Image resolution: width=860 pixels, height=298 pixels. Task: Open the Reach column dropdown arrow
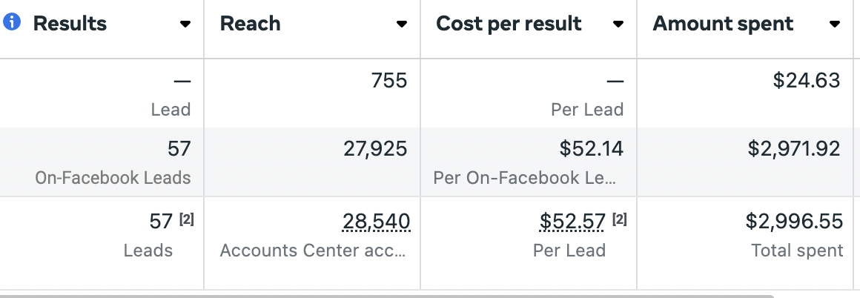point(402,24)
